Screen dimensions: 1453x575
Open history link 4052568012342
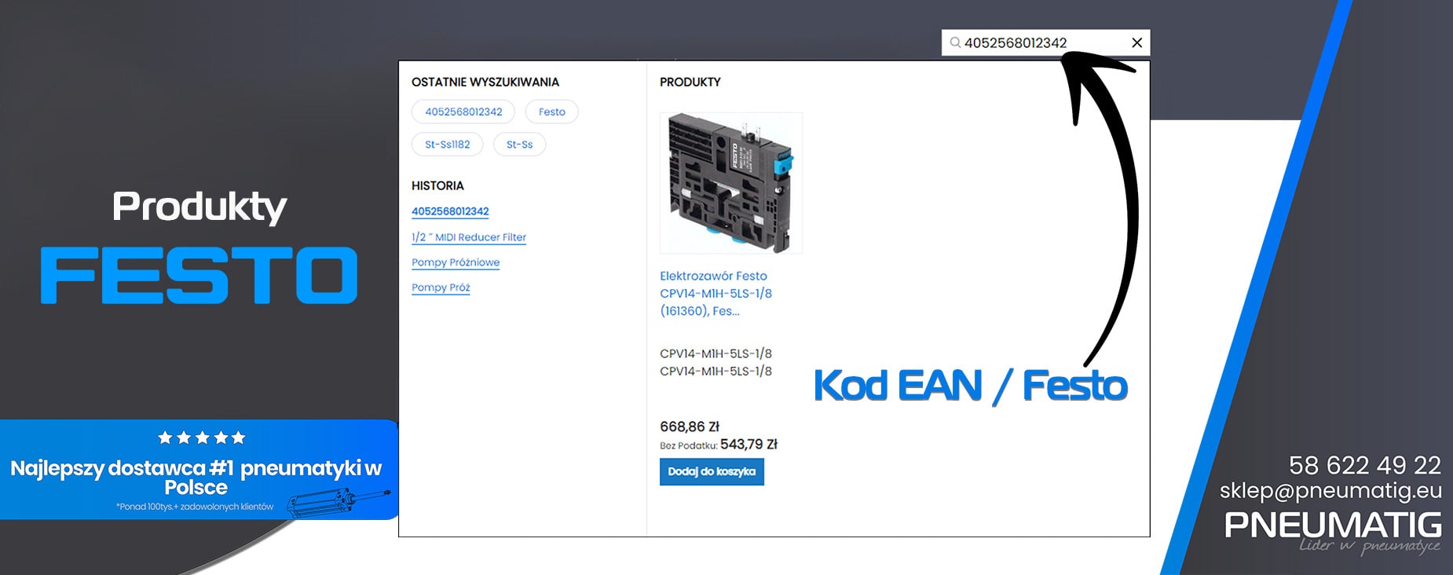pos(450,211)
